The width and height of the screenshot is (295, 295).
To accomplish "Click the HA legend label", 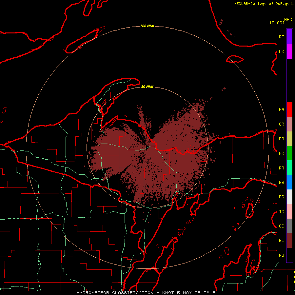I will [282, 110].
